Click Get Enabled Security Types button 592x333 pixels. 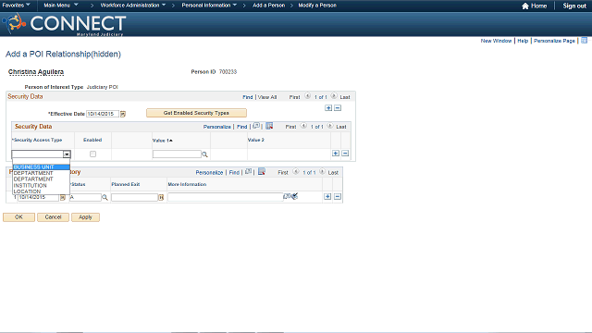pyautogui.click(x=196, y=113)
